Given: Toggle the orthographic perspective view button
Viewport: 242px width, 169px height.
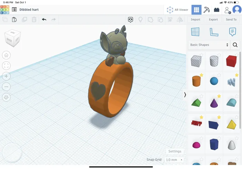Looking at the screenshot, I should point(6,97).
